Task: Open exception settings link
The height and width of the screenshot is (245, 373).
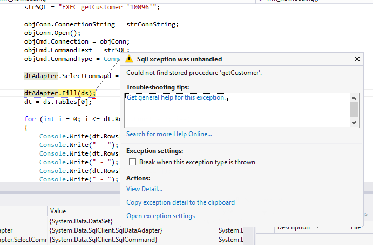Action: click(x=160, y=216)
